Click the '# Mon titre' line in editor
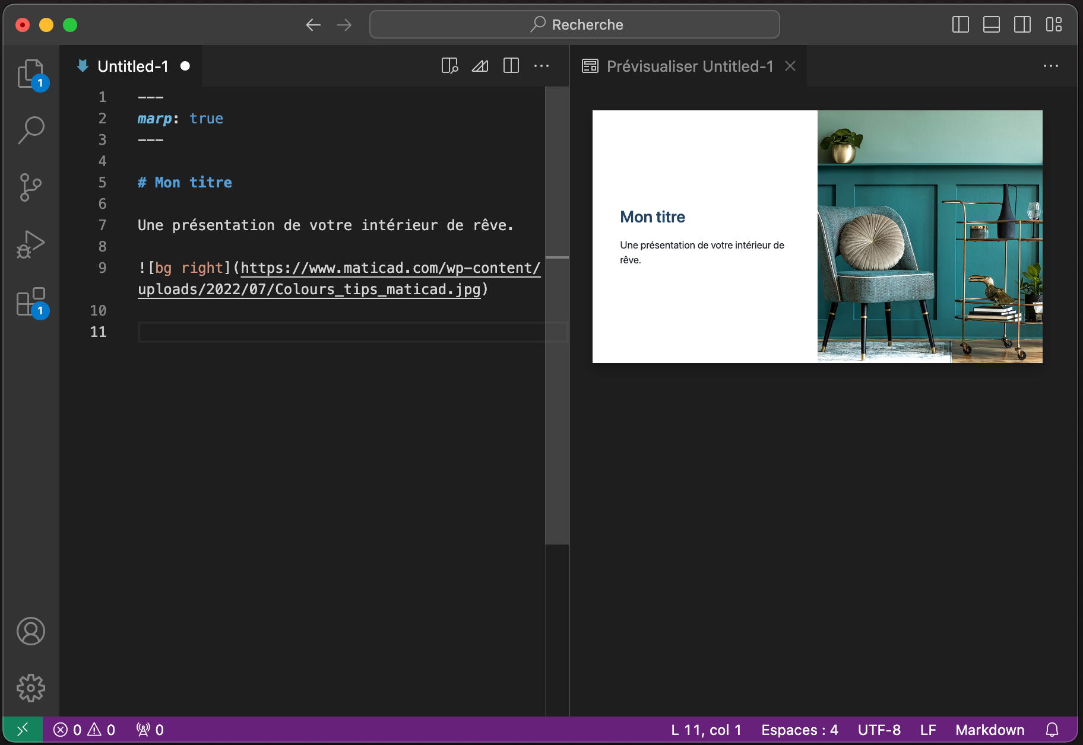The height and width of the screenshot is (745, 1083). click(185, 183)
